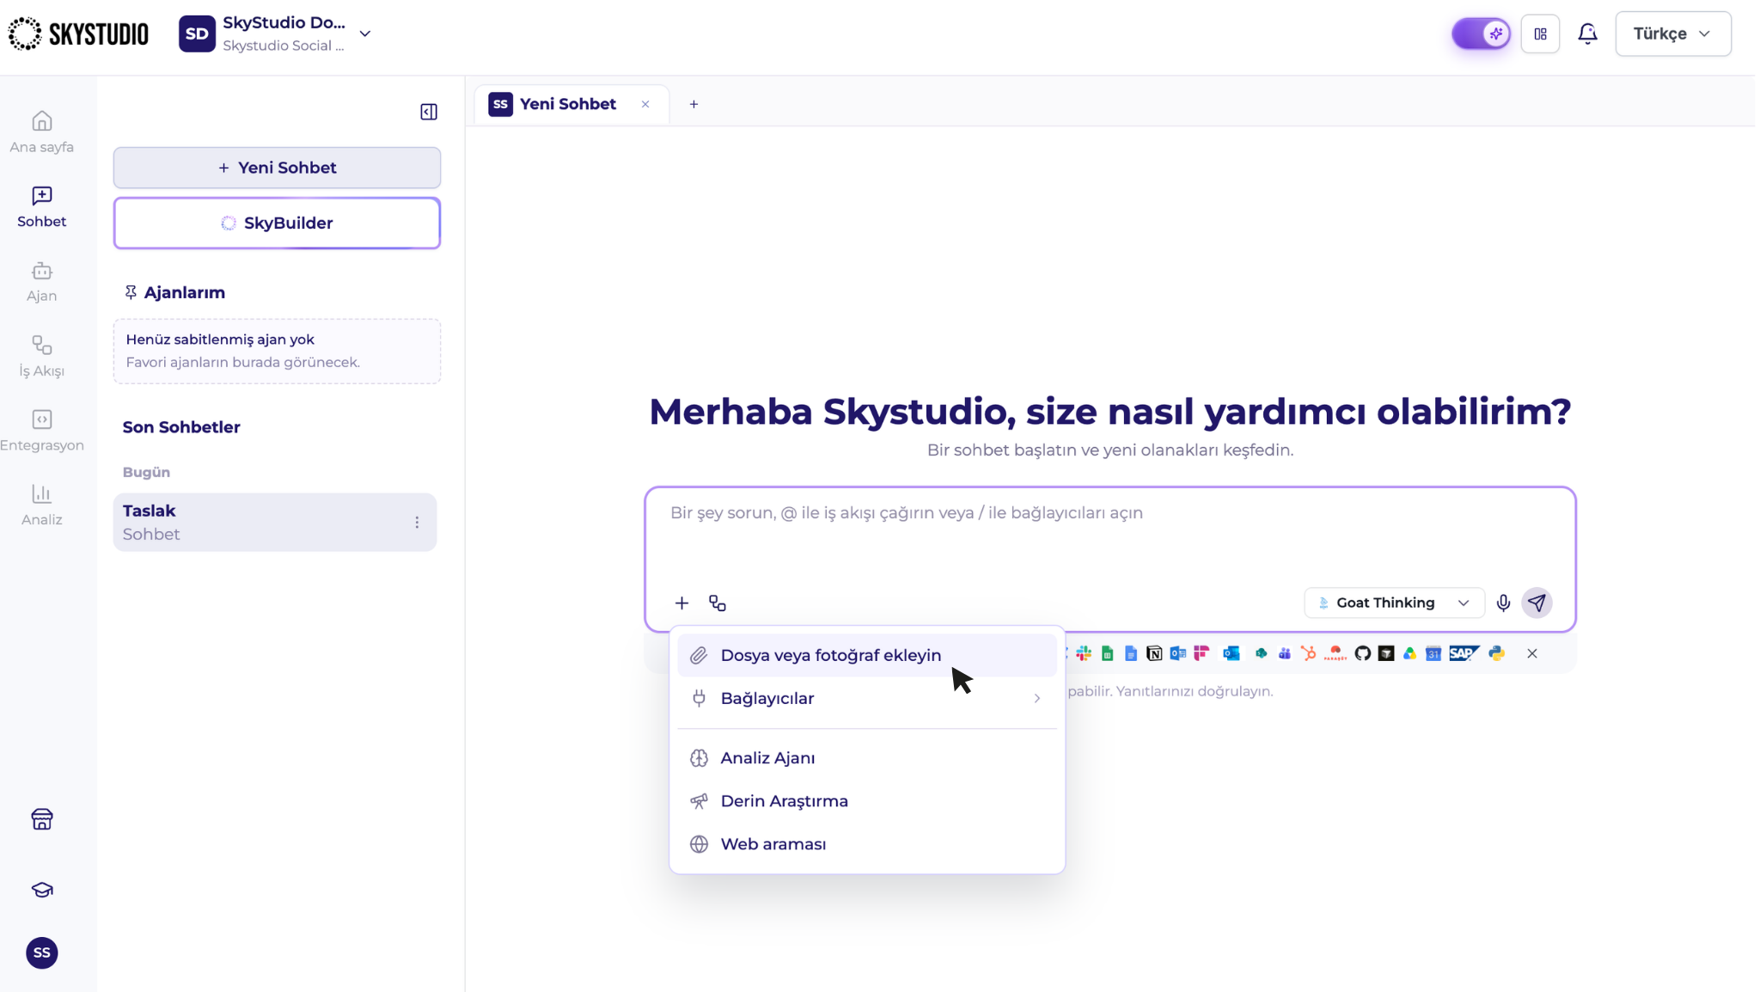Click the SS user avatar

click(41, 952)
